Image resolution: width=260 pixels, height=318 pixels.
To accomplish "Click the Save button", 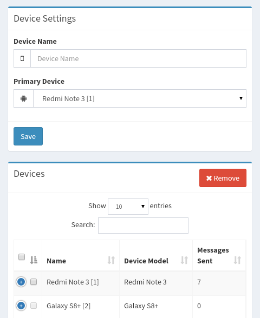I will click(x=28, y=136).
